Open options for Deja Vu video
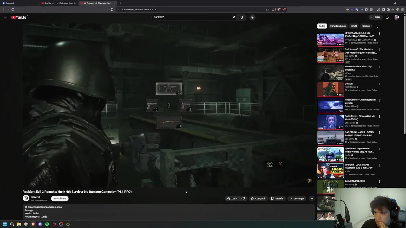 [379, 84]
